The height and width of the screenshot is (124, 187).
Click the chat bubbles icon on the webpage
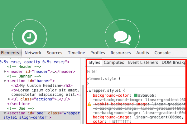(x=122, y=38)
